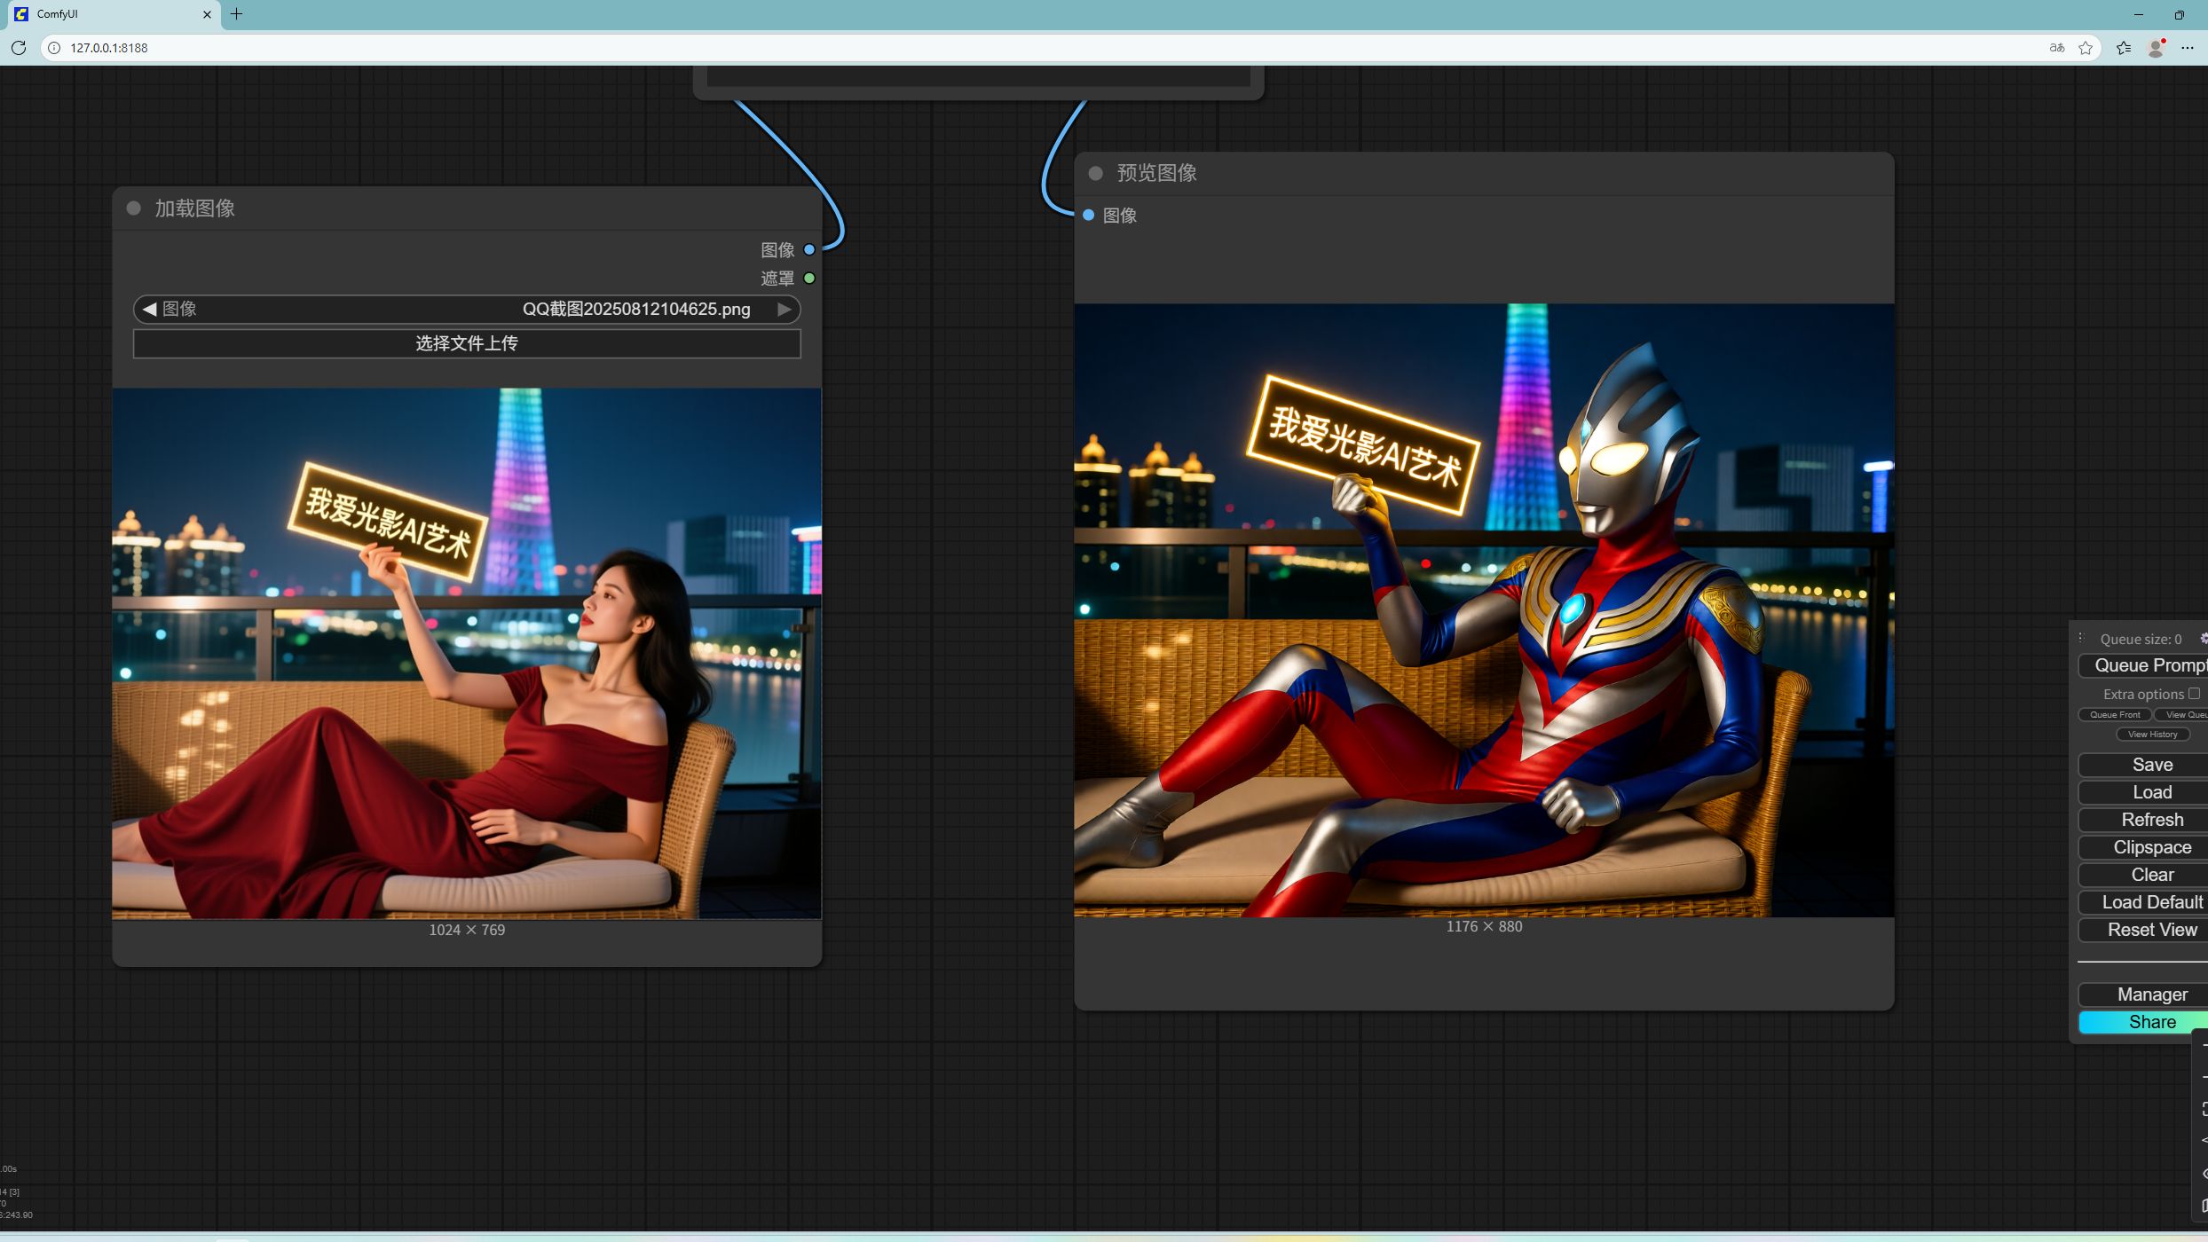Click the Queue size: 0 label
Image resolution: width=2208 pixels, height=1242 pixels.
[x=2141, y=640]
